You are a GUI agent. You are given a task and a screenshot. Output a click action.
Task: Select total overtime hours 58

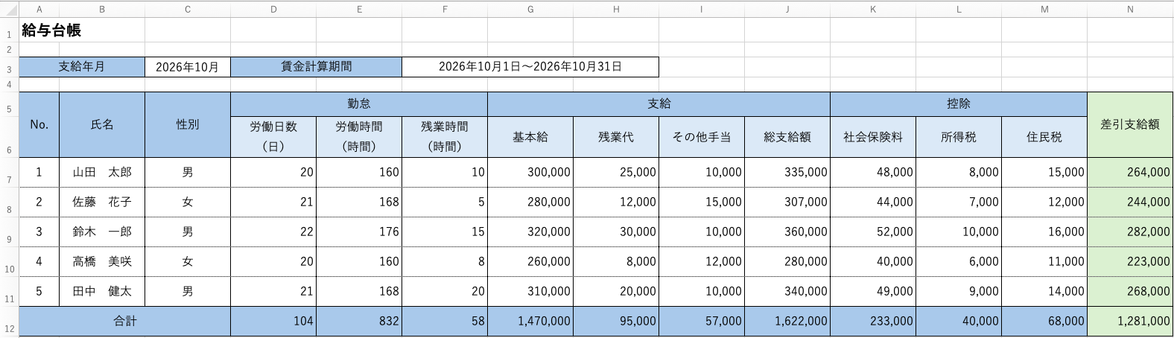[x=445, y=322]
